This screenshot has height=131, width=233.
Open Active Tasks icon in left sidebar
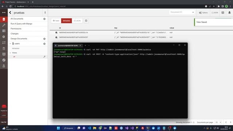pos(4,31)
